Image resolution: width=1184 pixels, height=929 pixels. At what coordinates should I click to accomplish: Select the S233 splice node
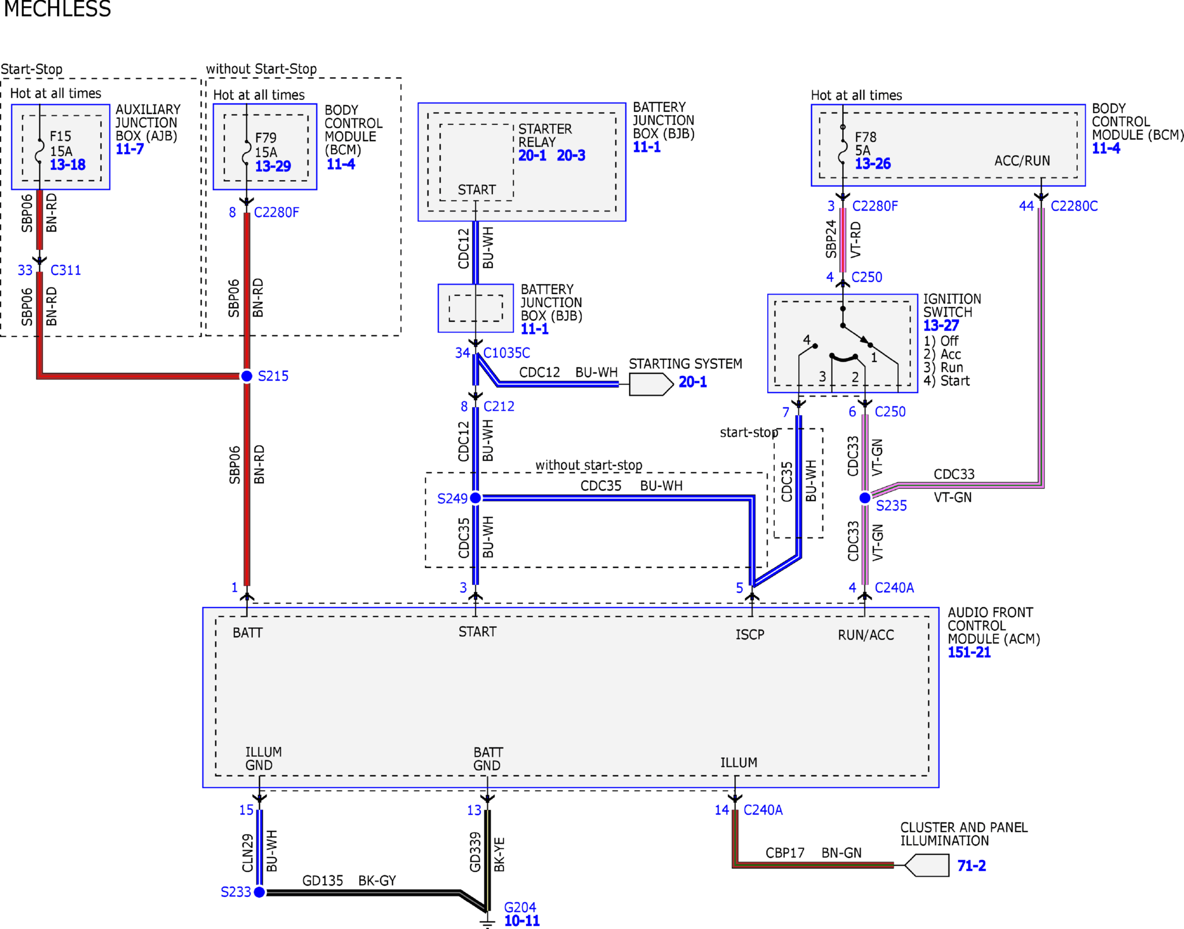click(x=259, y=892)
